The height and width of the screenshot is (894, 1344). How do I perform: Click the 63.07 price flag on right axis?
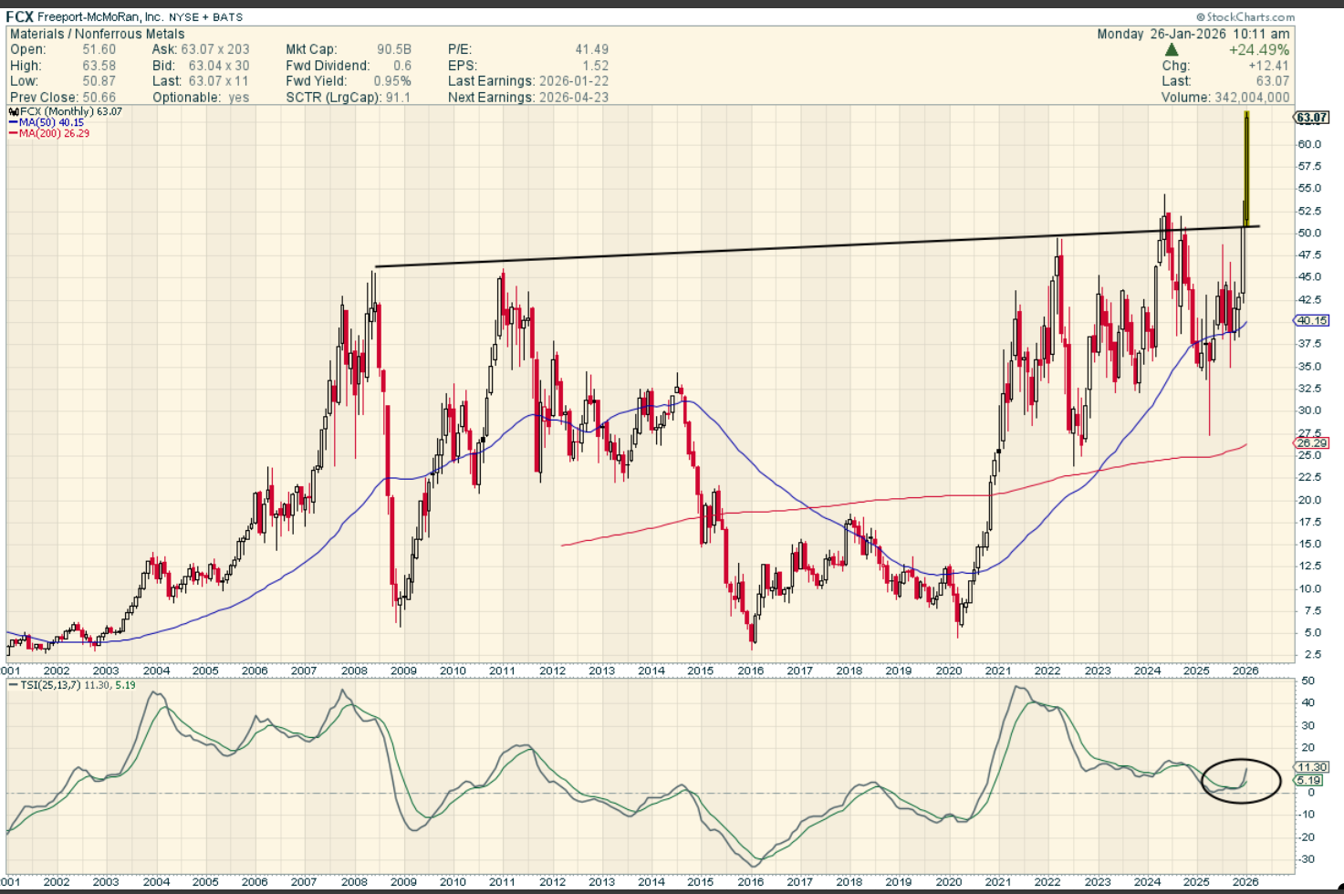click(x=1311, y=118)
